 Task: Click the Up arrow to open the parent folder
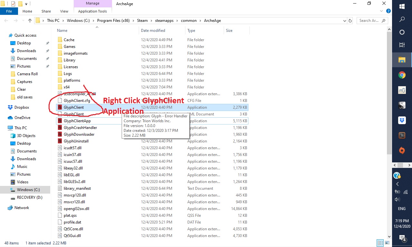pyautogui.click(x=30, y=21)
